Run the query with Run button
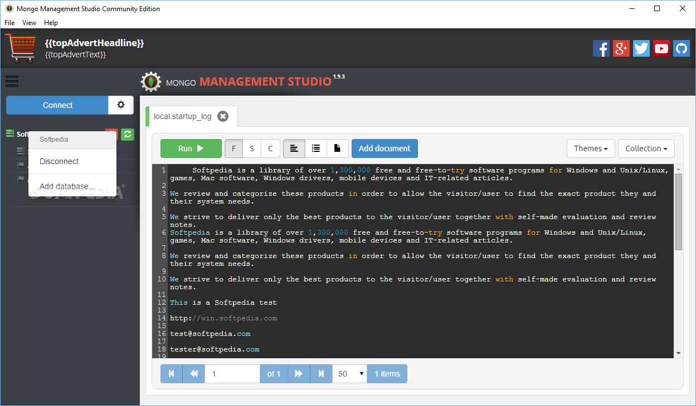 click(x=191, y=148)
